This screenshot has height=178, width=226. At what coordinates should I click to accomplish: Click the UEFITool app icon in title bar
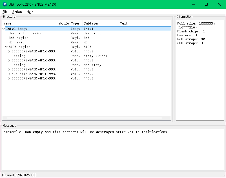pyautogui.click(x=5, y=4)
